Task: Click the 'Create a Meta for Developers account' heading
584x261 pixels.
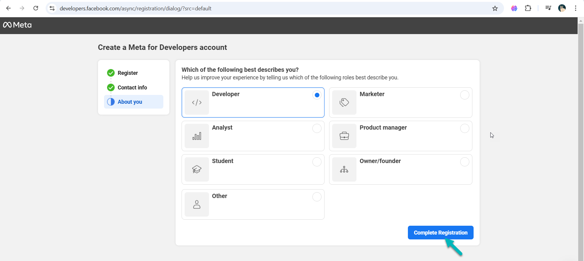Action: pyautogui.click(x=162, y=47)
